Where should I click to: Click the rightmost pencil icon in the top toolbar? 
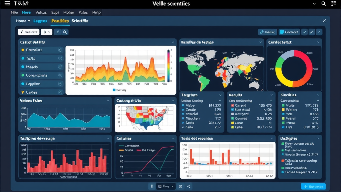point(319,32)
